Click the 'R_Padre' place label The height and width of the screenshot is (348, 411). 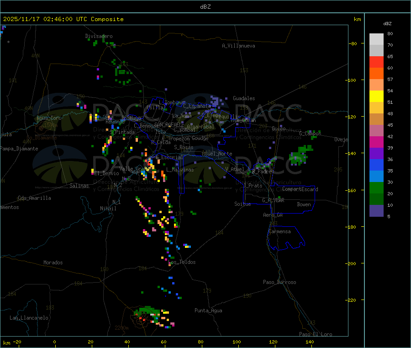coord(262,171)
